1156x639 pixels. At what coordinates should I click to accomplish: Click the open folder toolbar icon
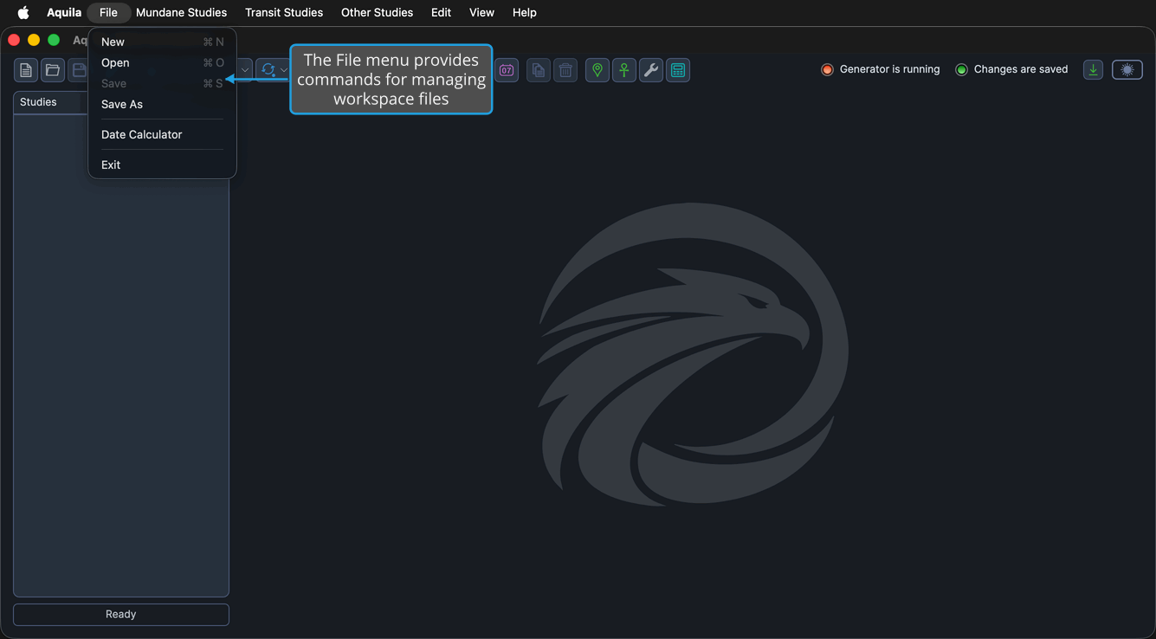[x=53, y=70]
